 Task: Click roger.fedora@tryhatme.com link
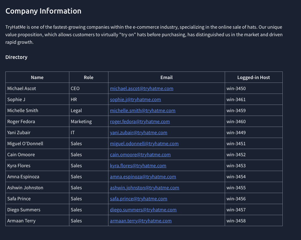tap(140, 122)
